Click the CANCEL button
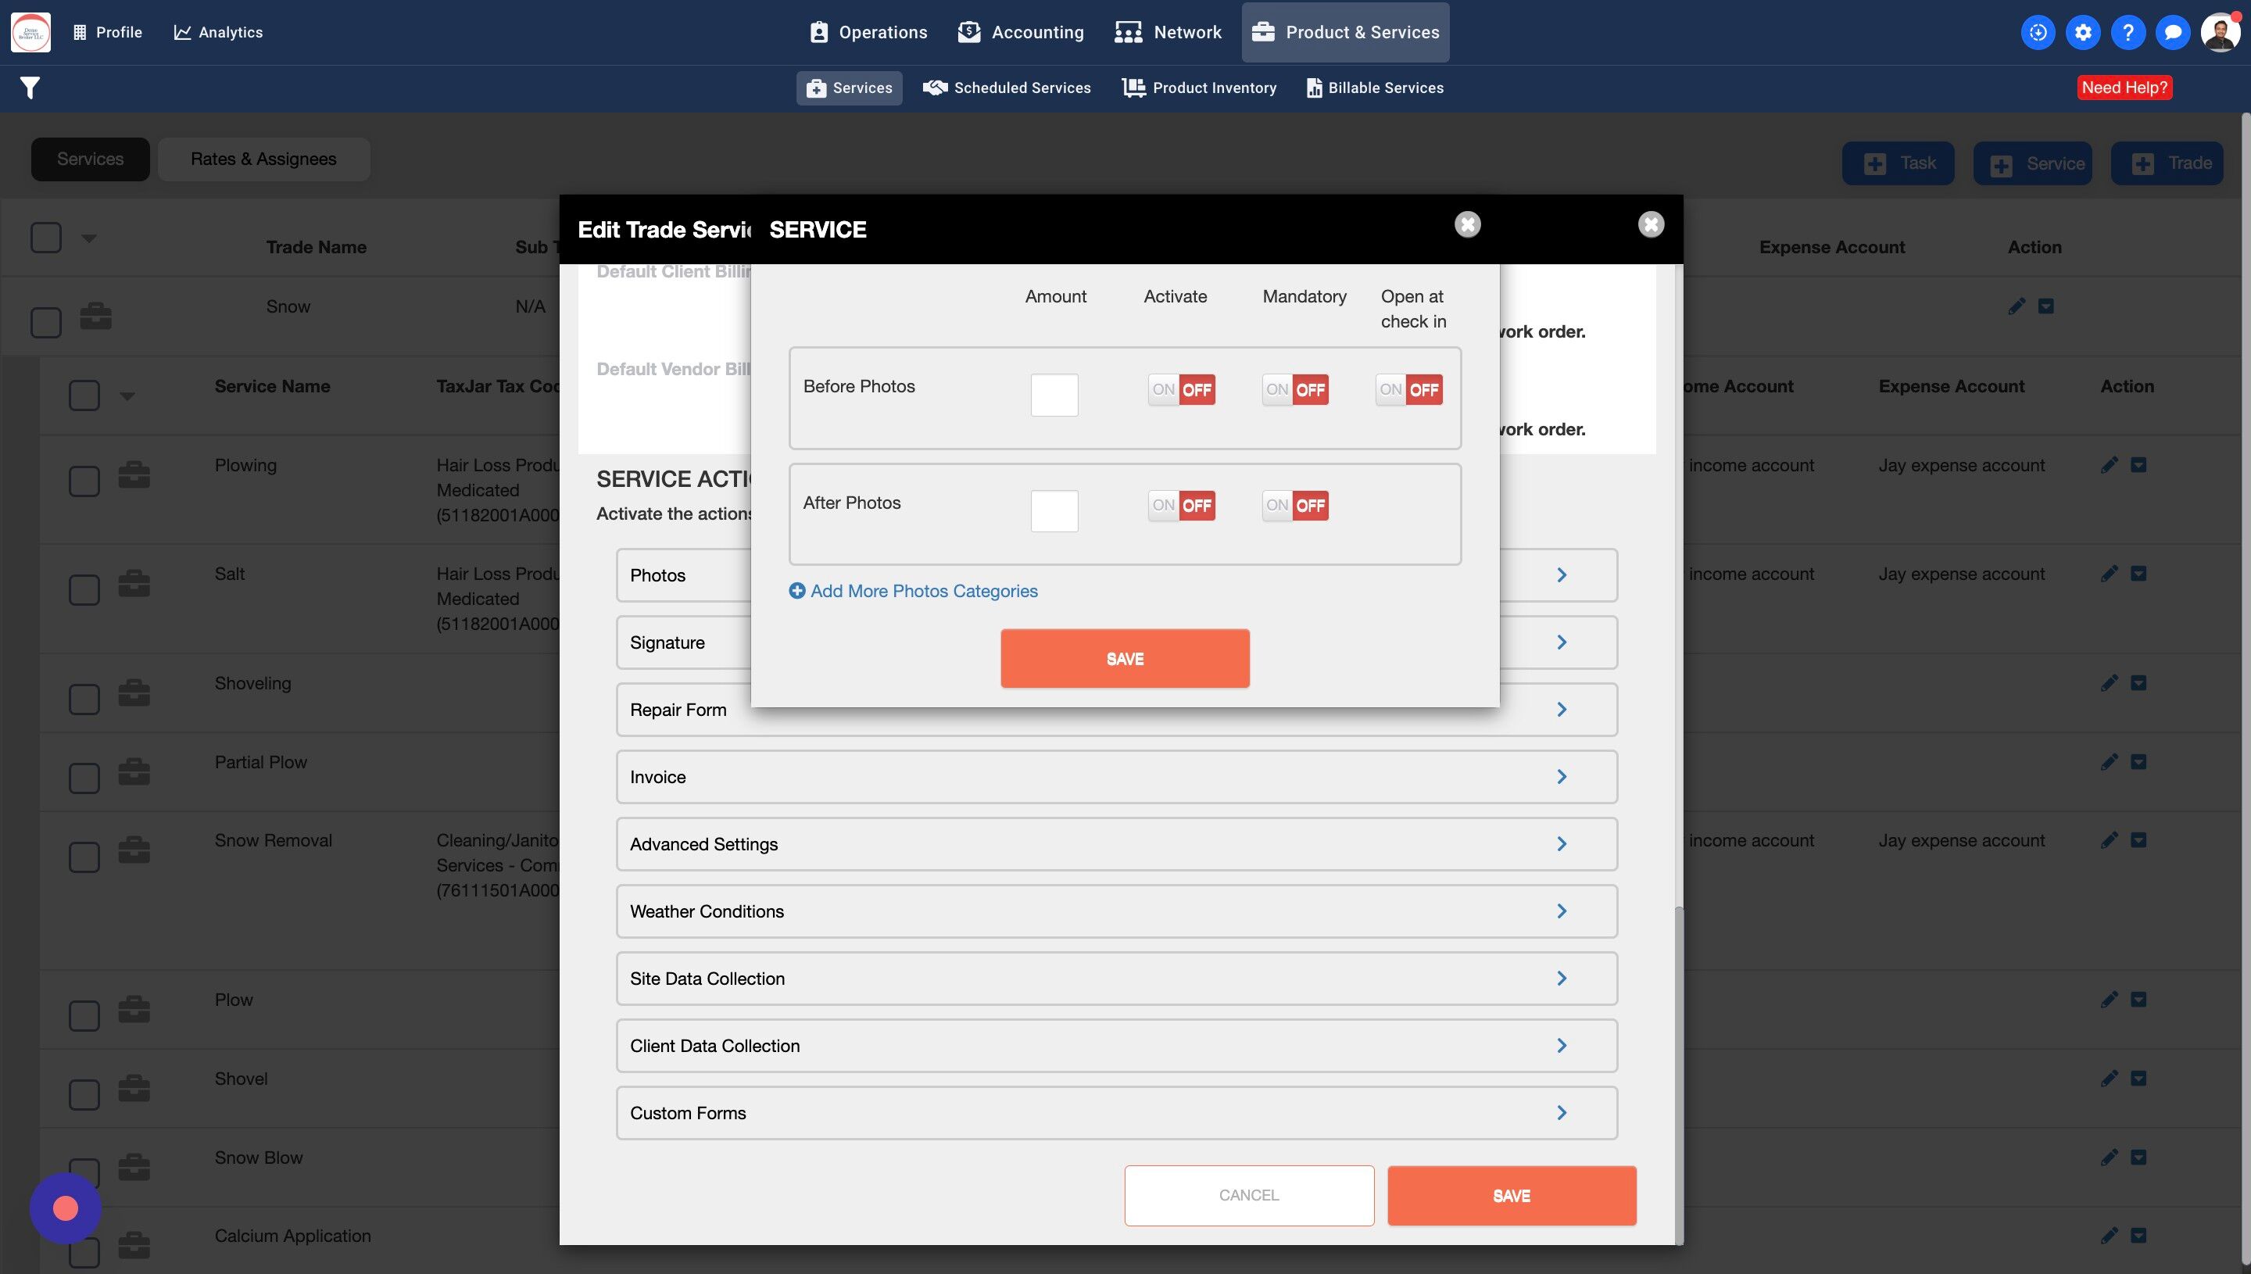 pyautogui.click(x=1248, y=1195)
